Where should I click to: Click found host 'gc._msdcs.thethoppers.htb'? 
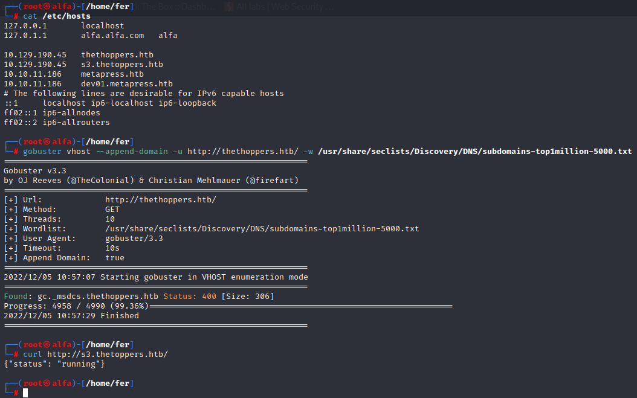coord(98,297)
